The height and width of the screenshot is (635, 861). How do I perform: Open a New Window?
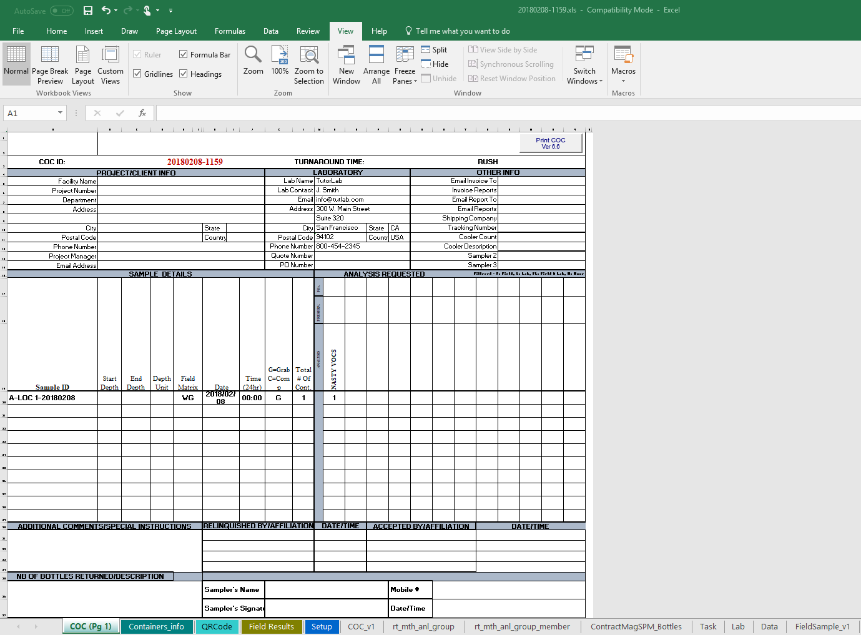pos(347,65)
